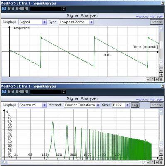The image size is (165, 166).
Task: Click the 'v' vertical zoom icon in spectrum view
Action: (x=161, y=154)
